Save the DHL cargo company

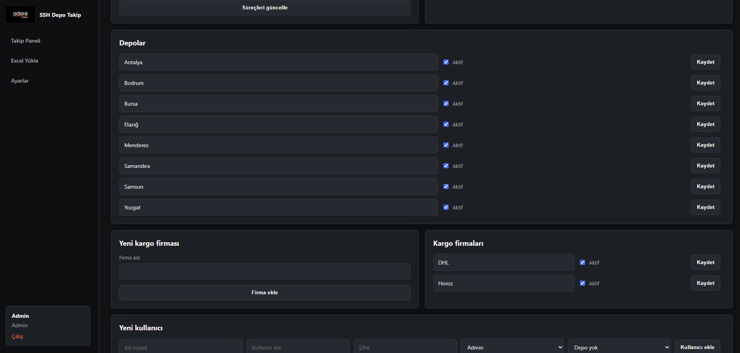(x=705, y=263)
